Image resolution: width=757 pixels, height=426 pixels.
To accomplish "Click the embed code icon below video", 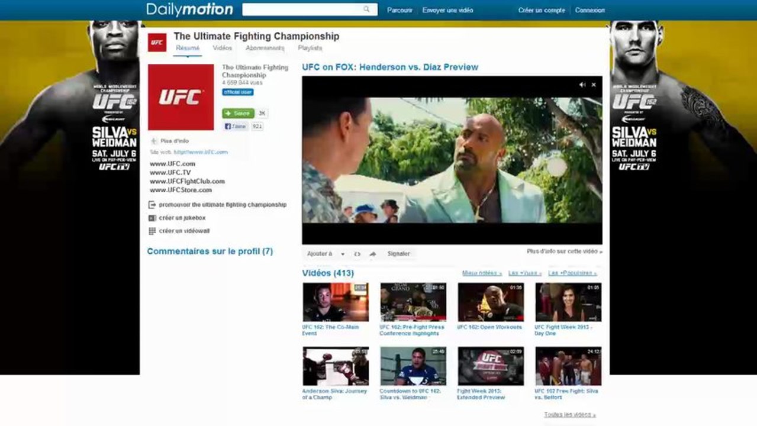I will tap(357, 254).
